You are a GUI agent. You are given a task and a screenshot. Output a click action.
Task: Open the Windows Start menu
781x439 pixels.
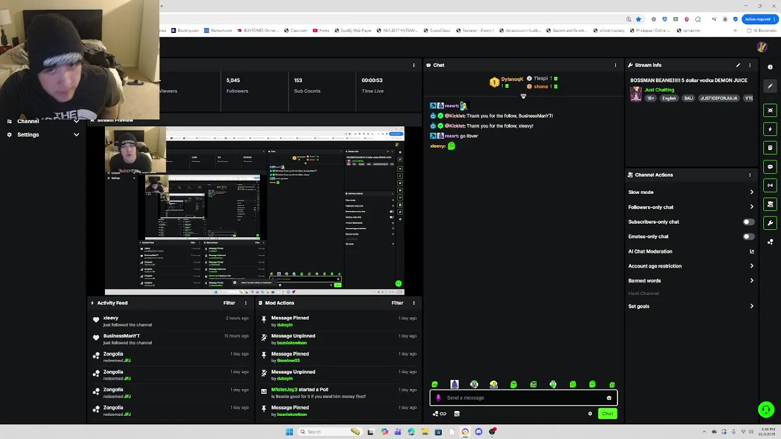pos(289,432)
